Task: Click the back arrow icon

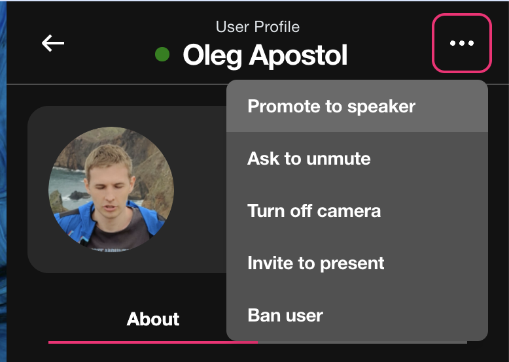Action: click(53, 43)
